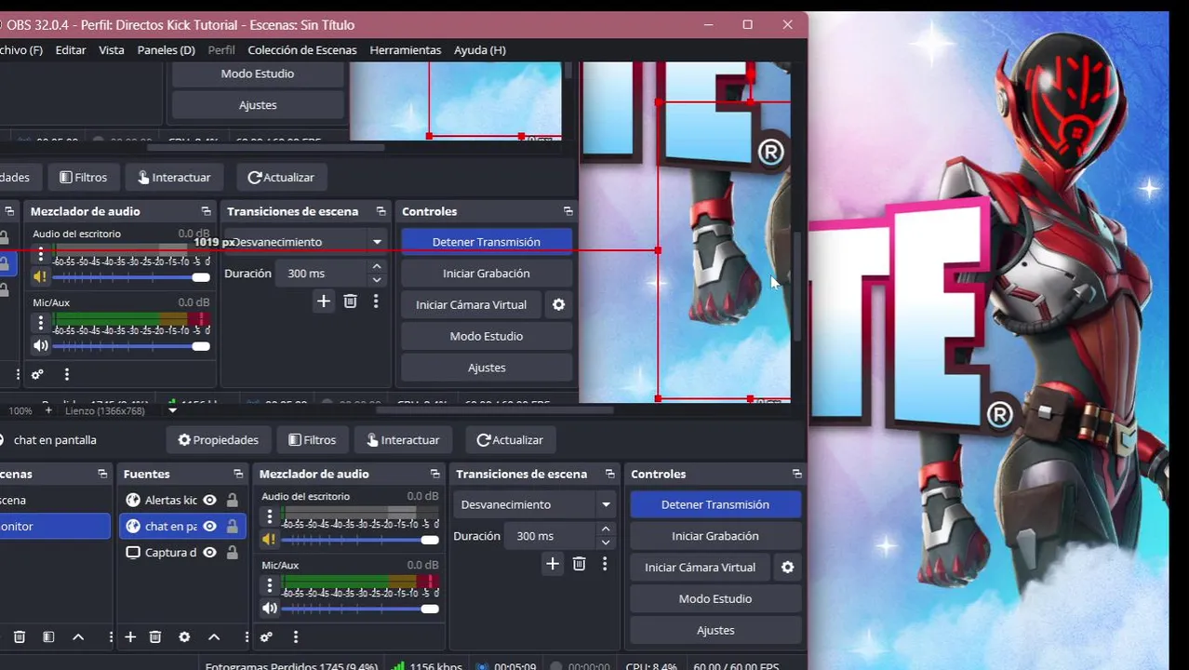The width and height of the screenshot is (1189, 670).
Task: Open virtual camera settings gear in lower dock
Action: tap(787, 567)
